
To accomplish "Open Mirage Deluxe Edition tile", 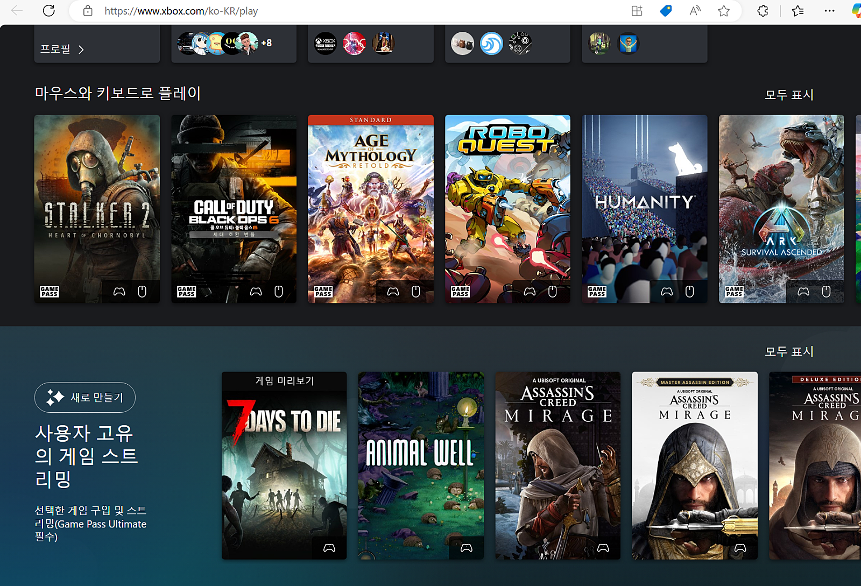I will 815,465.
